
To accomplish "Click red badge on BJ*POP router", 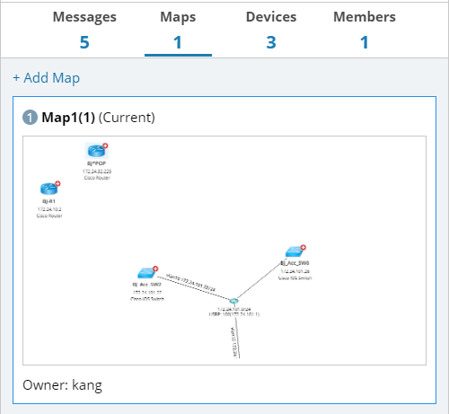I will [x=105, y=145].
